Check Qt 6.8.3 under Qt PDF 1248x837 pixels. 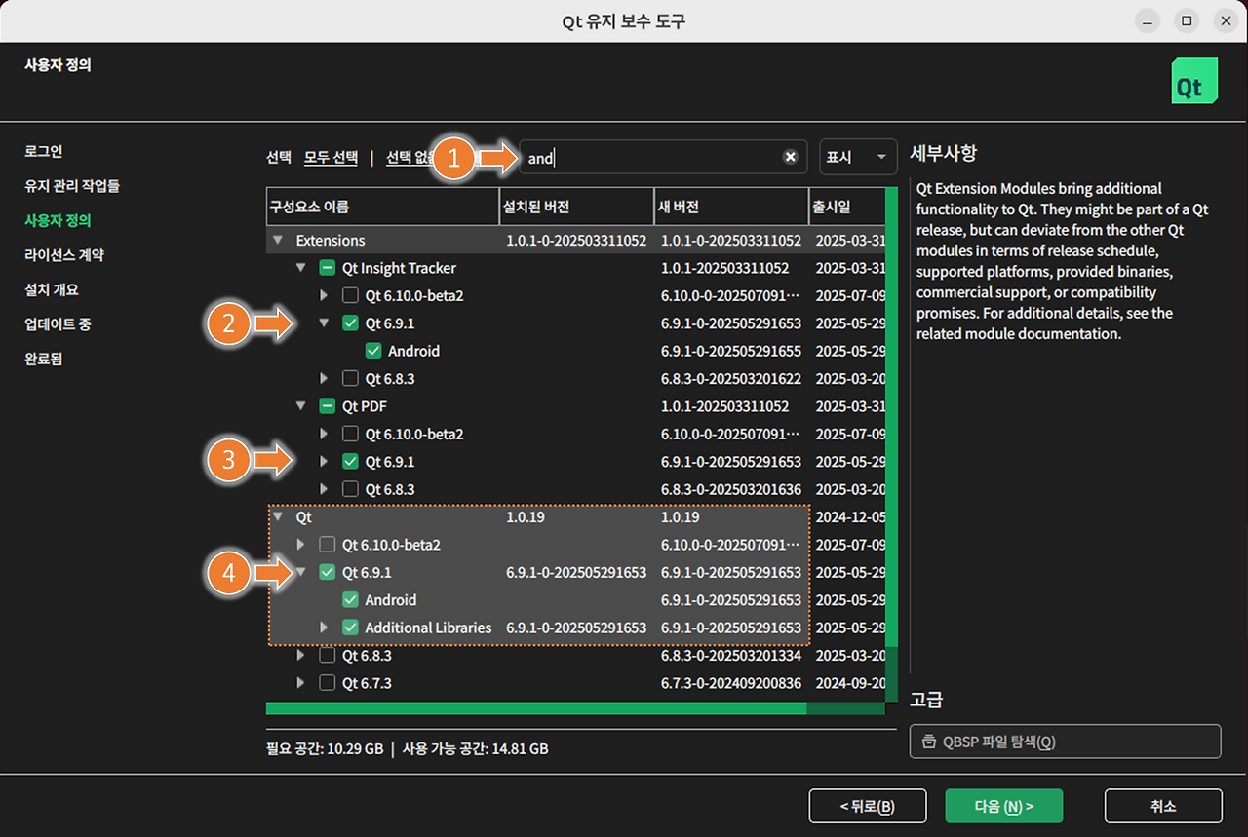pyautogui.click(x=351, y=489)
